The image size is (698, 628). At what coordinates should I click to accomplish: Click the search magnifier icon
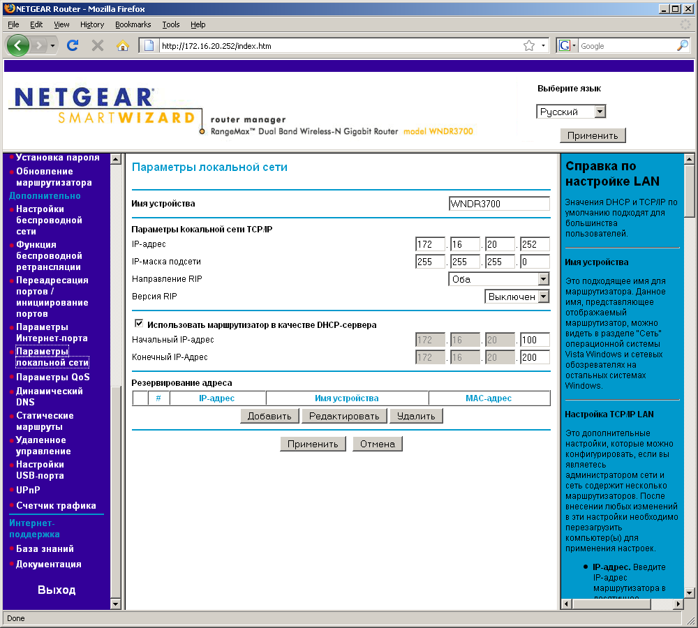point(682,45)
